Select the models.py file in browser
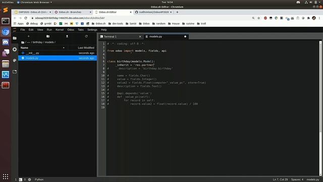Image resolution: width=323 pixels, height=182 pixels. pyautogui.click(x=58, y=58)
